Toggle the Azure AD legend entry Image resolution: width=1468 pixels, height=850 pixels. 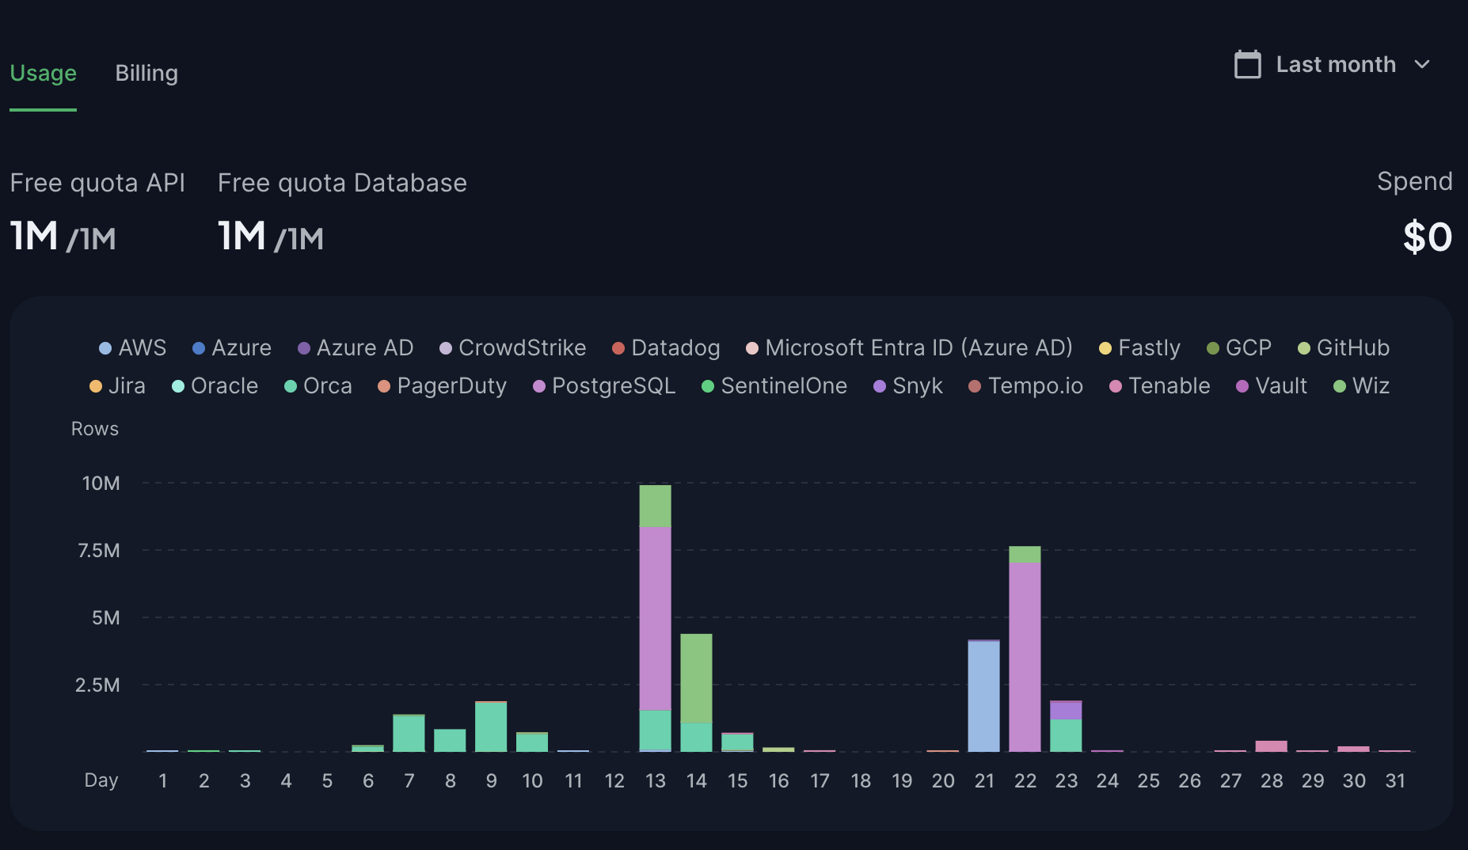point(356,347)
